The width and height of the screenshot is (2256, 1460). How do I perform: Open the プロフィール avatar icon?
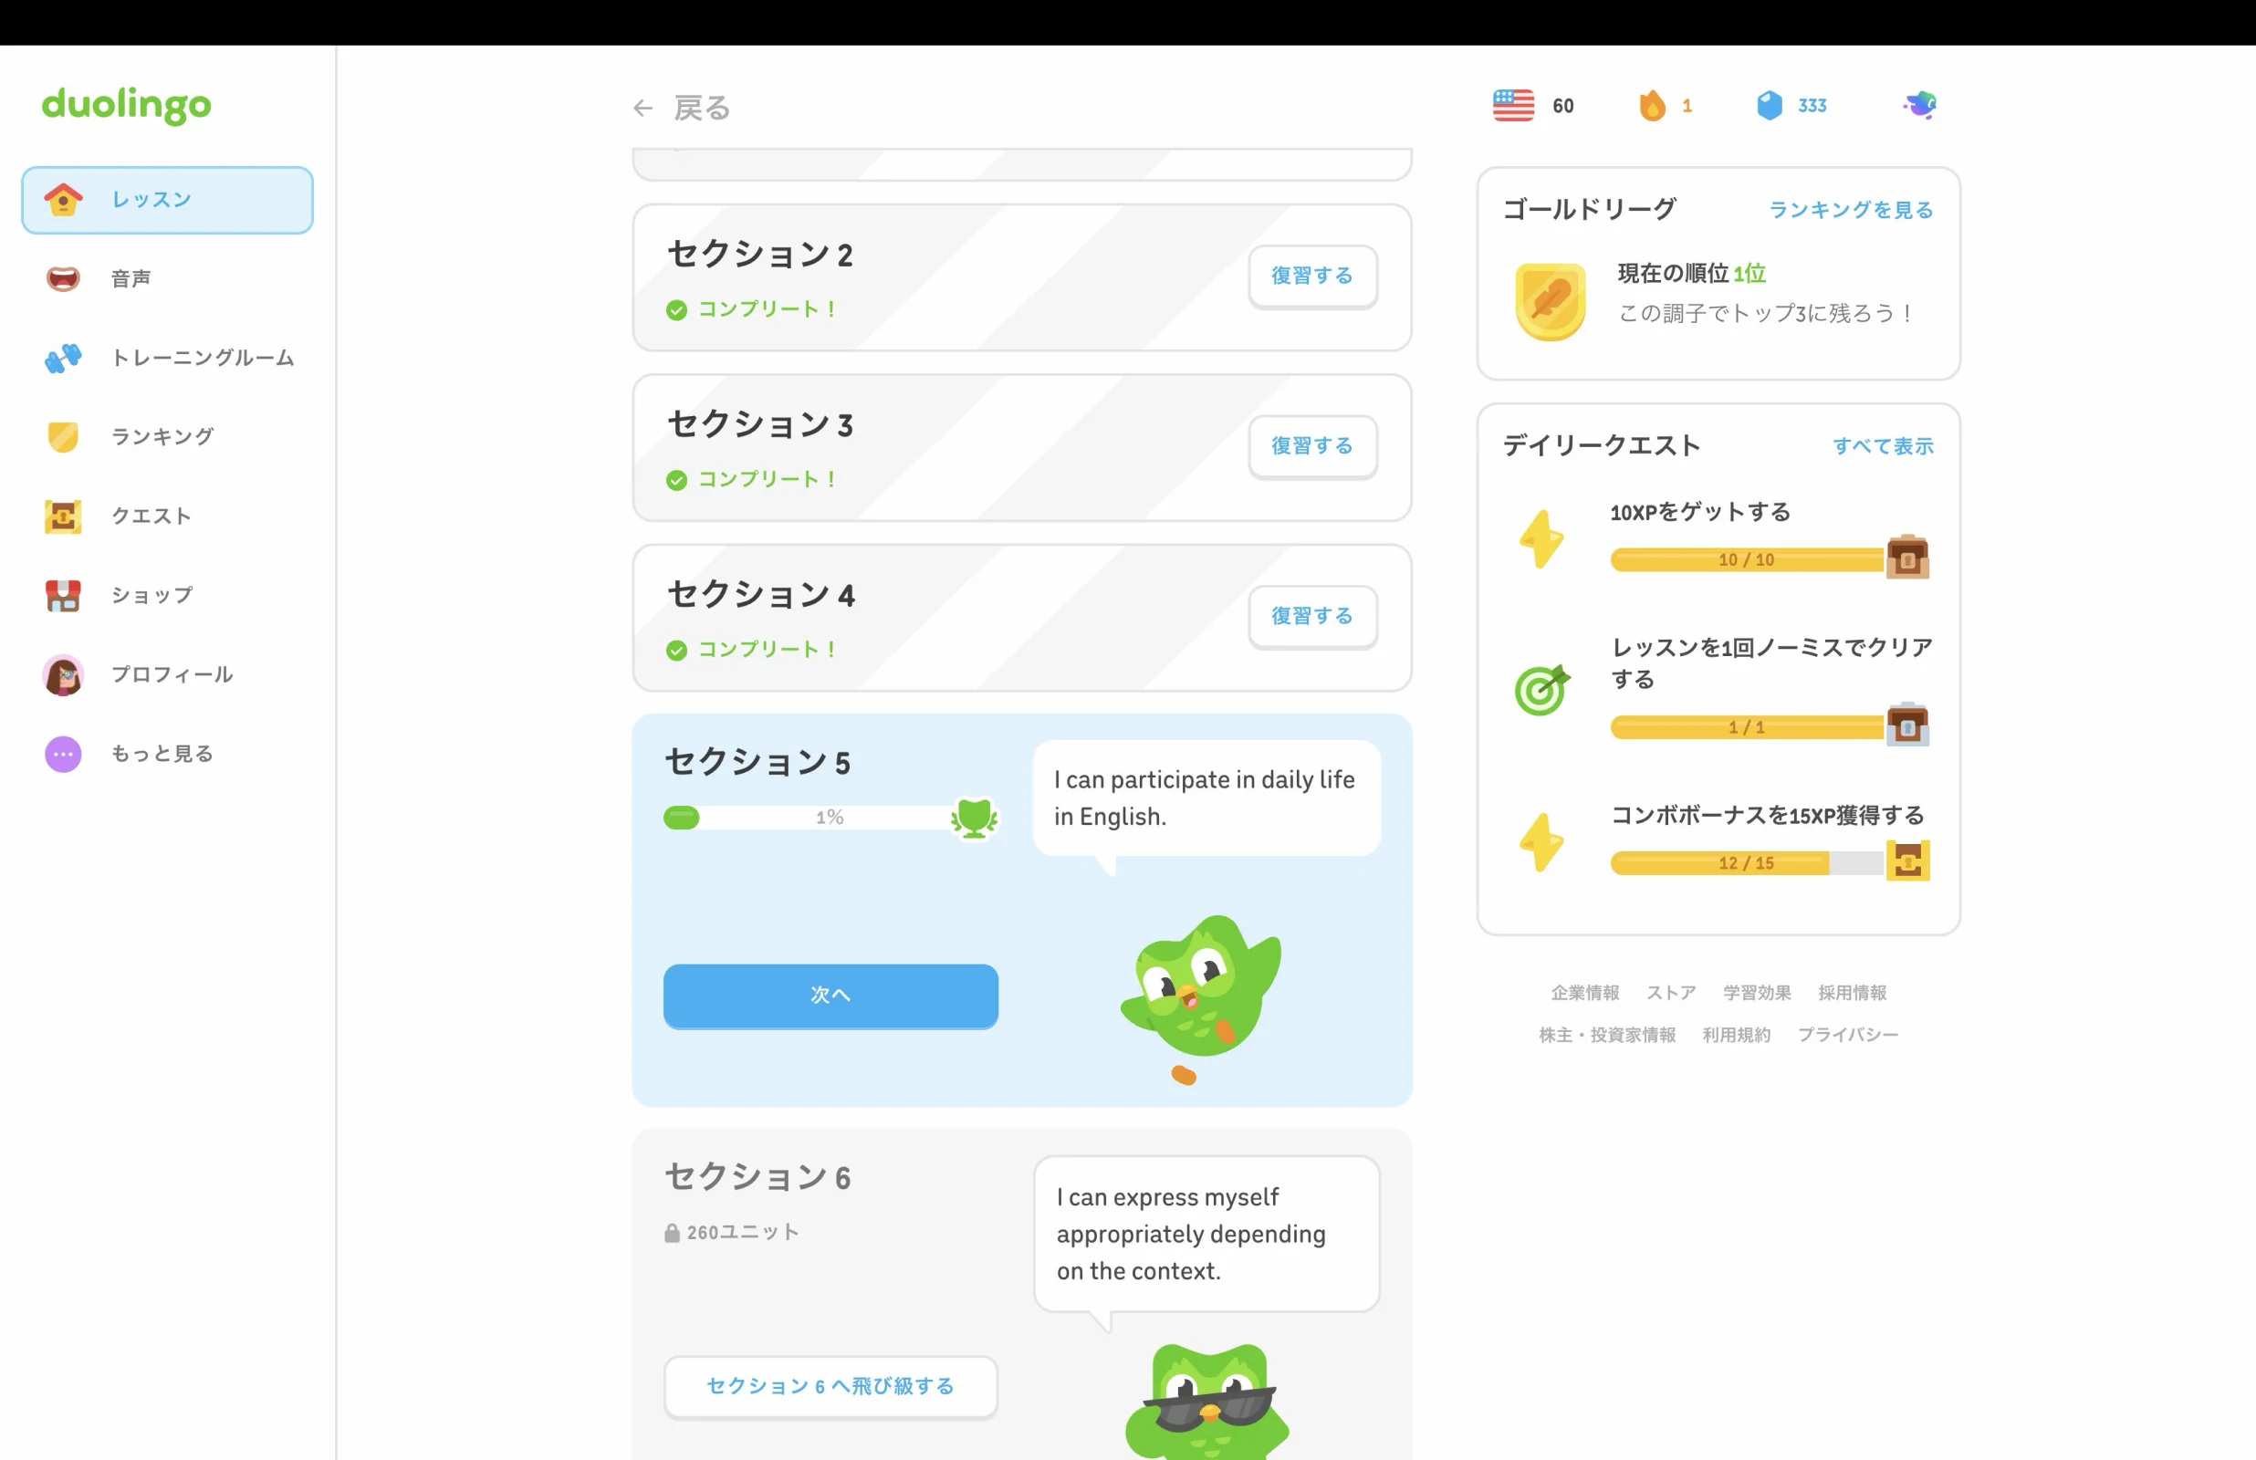64,675
